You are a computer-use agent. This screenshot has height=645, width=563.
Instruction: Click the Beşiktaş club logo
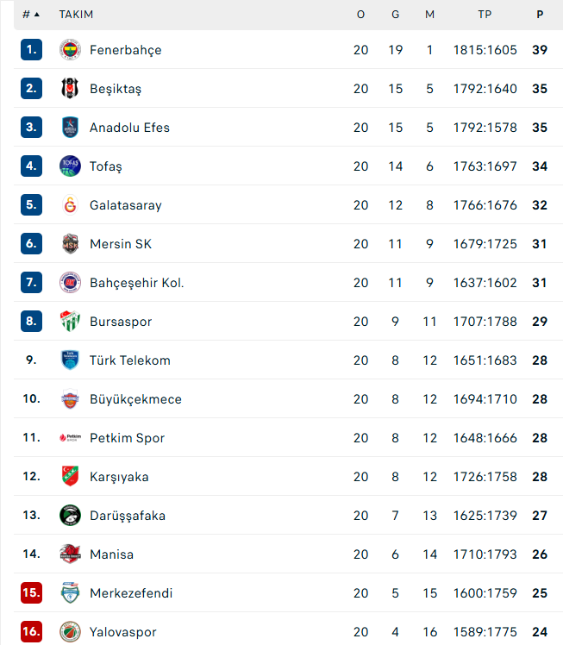pyautogui.click(x=70, y=89)
